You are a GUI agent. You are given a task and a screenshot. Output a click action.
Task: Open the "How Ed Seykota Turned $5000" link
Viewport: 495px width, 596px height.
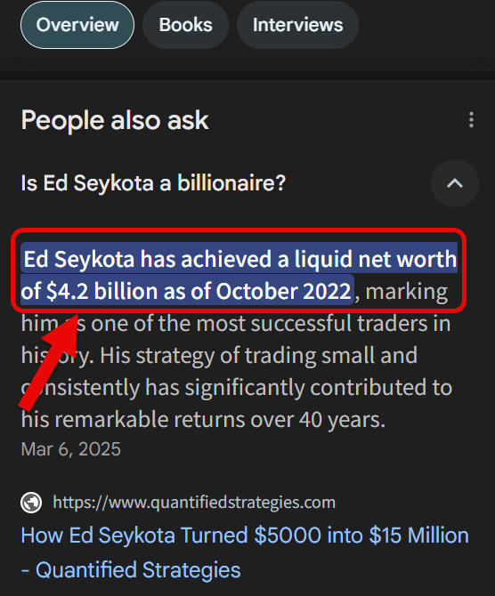245,536
